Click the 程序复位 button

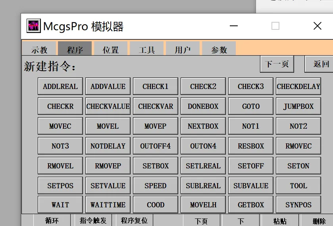[x=134, y=220]
